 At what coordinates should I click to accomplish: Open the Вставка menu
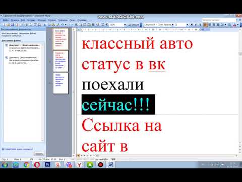coord(31,20)
